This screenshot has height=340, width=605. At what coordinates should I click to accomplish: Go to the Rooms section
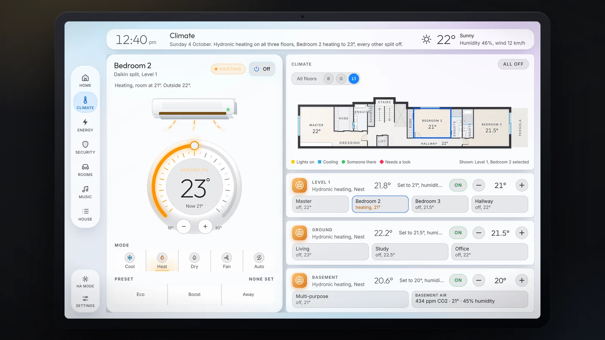tap(85, 170)
